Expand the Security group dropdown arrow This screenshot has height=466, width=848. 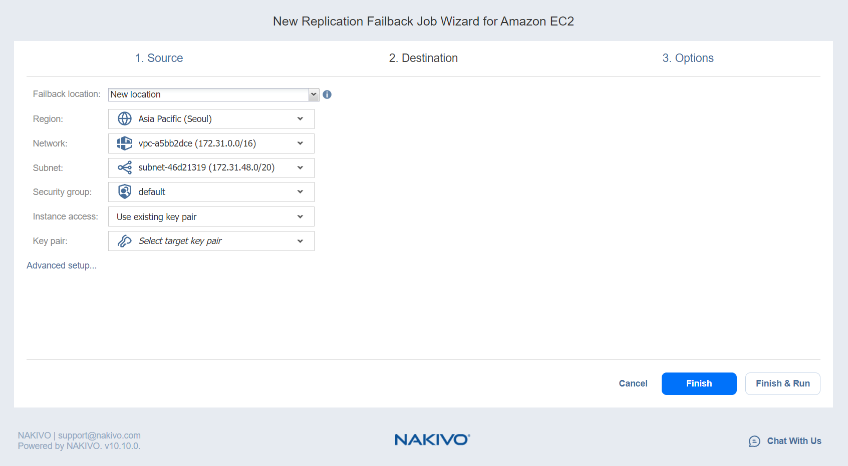(x=300, y=192)
